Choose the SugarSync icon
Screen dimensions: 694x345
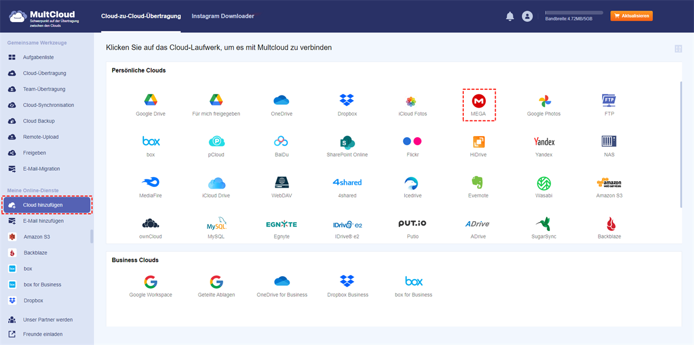pos(544,223)
